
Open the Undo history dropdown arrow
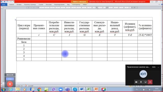pos(9,2)
